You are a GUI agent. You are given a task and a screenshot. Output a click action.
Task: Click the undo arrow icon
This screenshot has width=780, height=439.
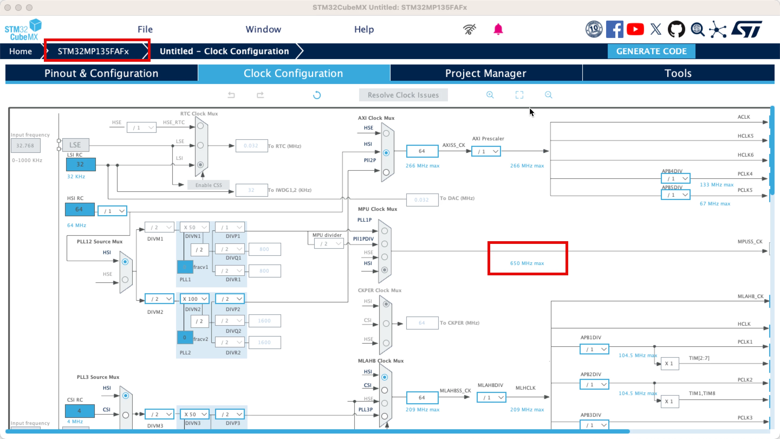(x=231, y=95)
